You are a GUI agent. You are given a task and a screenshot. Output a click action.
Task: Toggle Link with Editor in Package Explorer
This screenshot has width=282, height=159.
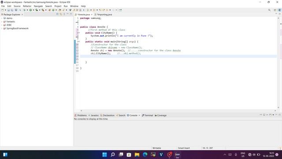(61, 14)
